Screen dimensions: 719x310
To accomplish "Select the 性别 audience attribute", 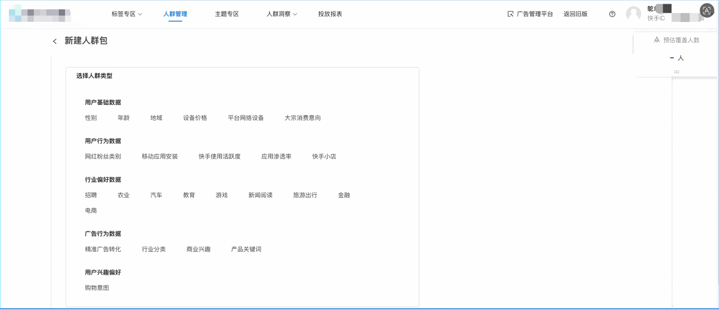I will [x=91, y=117].
